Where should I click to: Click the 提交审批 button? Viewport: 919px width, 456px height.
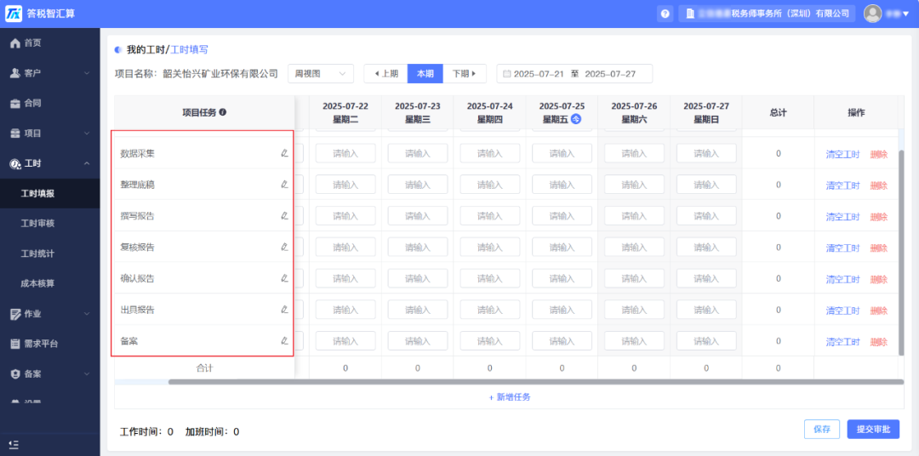pos(873,429)
